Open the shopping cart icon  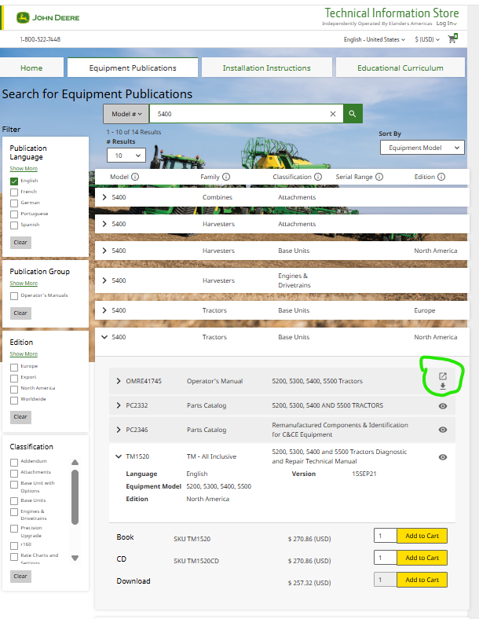tap(452, 38)
